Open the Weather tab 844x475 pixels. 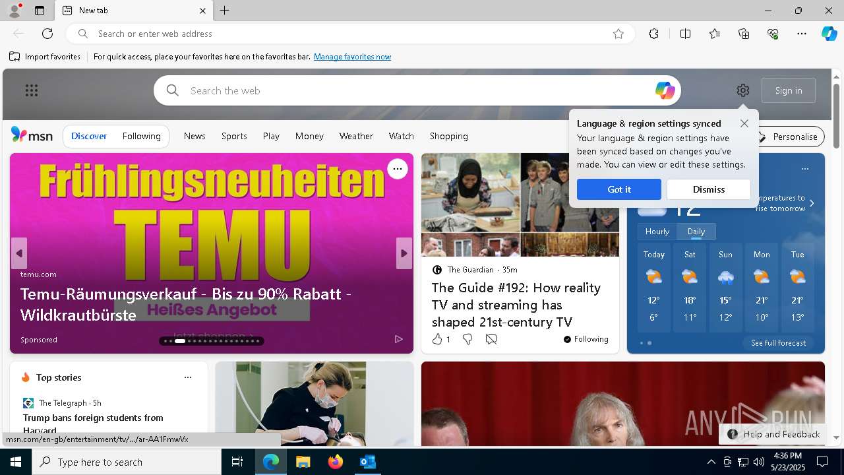[356, 136]
